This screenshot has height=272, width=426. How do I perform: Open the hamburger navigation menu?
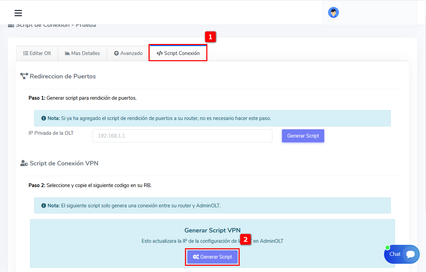click(18, 13)
